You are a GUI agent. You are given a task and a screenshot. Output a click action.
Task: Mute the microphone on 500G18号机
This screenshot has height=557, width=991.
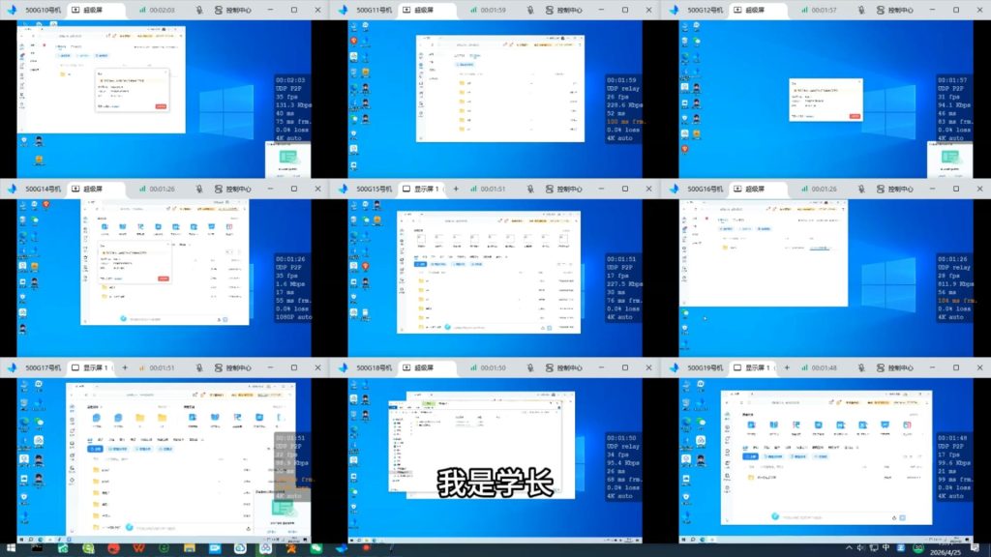point(528,367)
